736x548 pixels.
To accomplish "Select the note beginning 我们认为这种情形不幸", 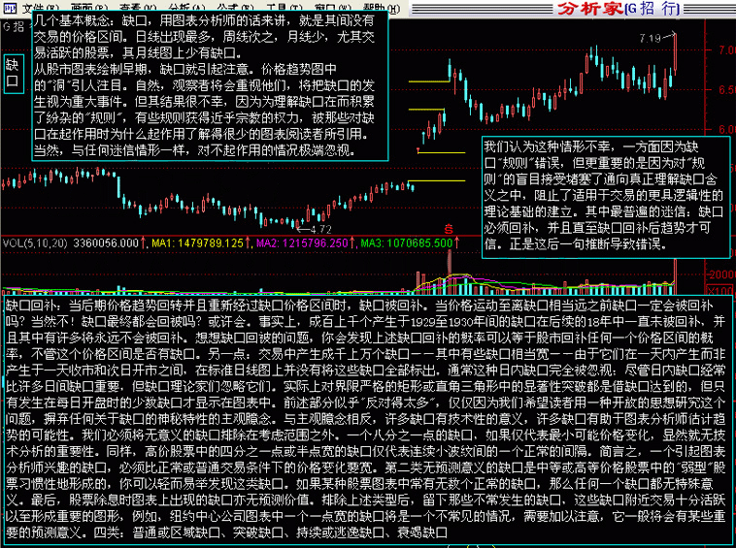I will point(606,197).
